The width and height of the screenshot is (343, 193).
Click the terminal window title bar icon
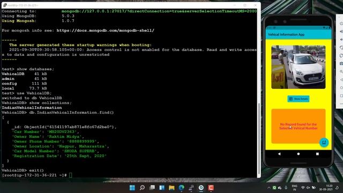pos(5,5)
